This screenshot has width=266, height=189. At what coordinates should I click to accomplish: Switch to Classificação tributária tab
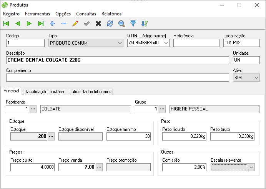coord(43,92)
